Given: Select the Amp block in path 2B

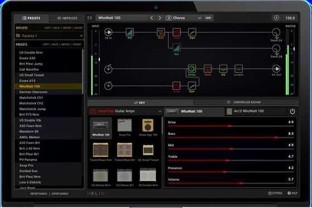Looking at the screenshot, I should (x=176, y=86).
